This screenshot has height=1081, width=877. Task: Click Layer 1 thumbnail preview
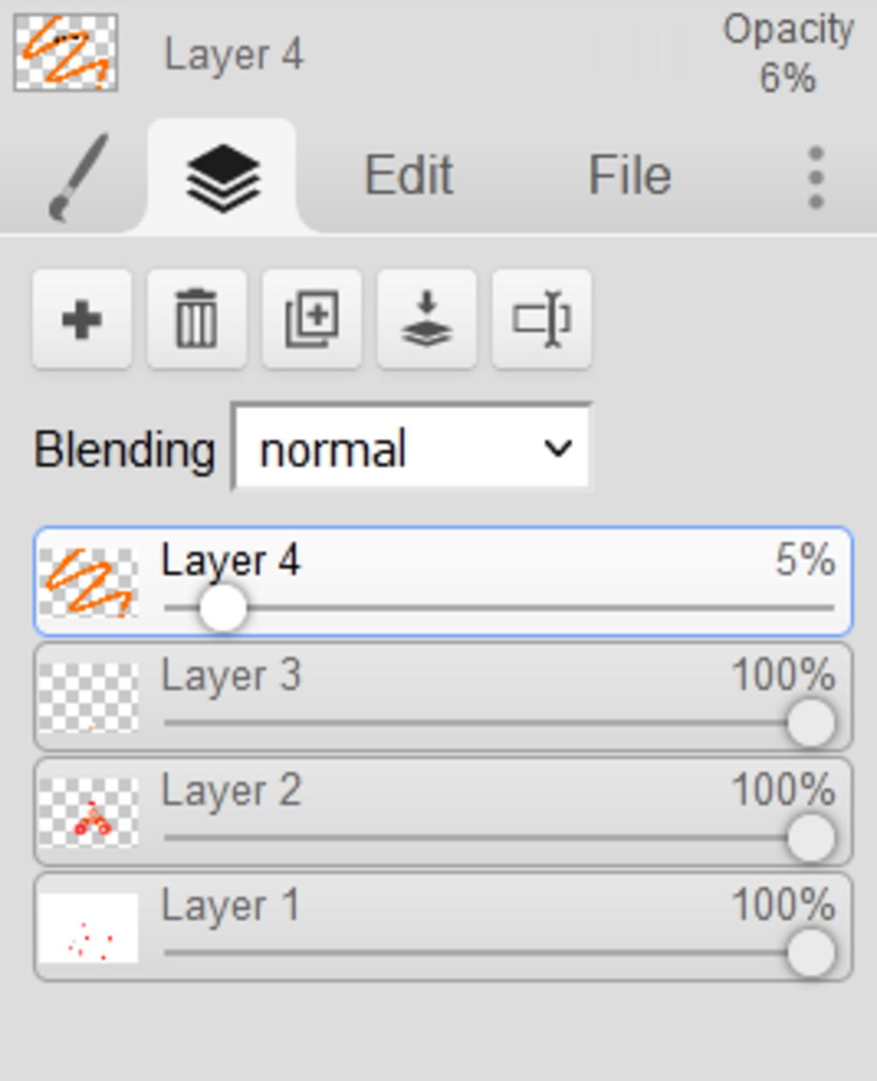(89, 928)
